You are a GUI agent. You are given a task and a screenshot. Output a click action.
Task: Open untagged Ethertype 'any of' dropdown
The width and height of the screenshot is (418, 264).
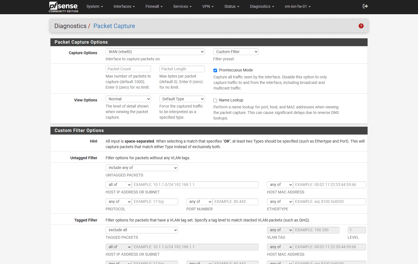tap(280, 201)
